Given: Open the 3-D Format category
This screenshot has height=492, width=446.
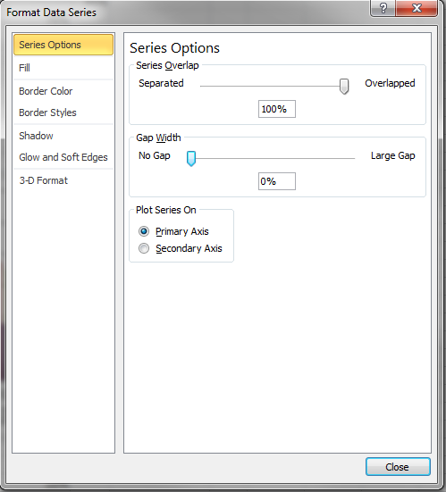Looking at the screenshot, I should pyautogui.click(x=63, y=180).
